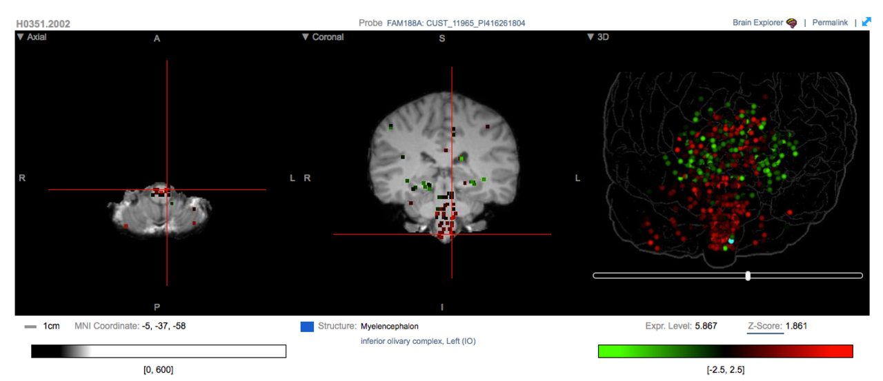Click the blue Myelencephalon structure color square
The height and width of the screenshot is (381, 883).
coord(307,327)
